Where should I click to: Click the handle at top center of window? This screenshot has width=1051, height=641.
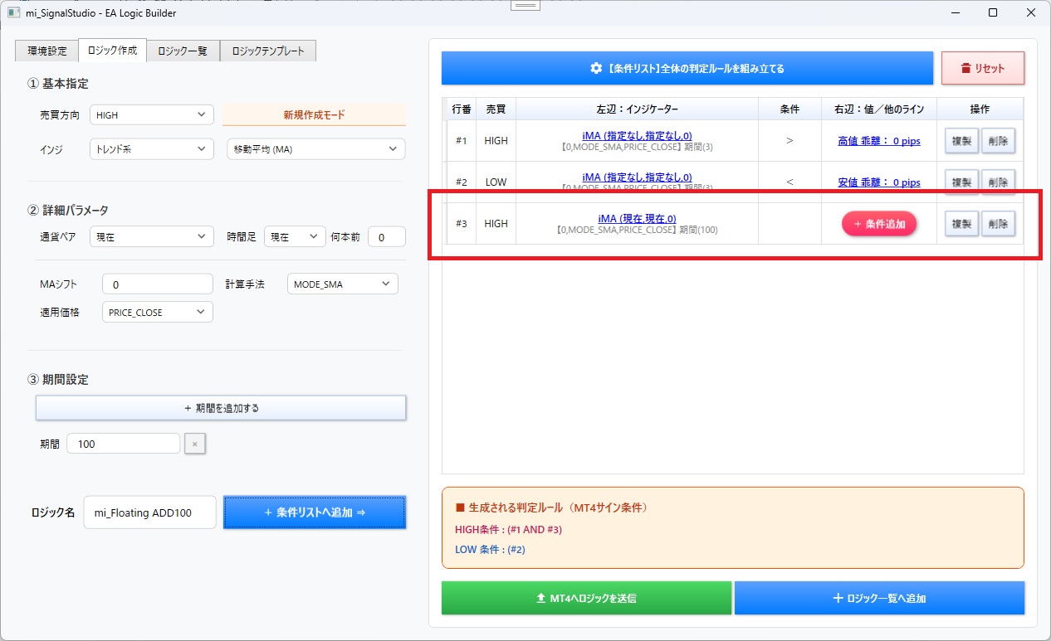[x=525, y=5]
